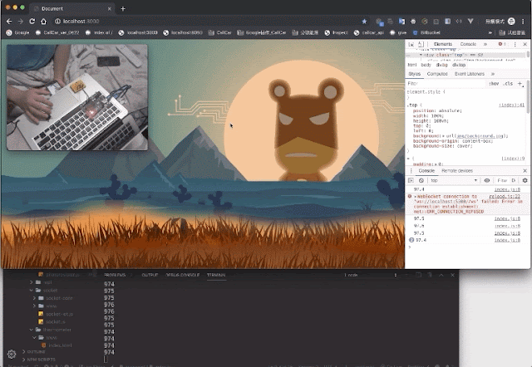The width and height of the screenshot is (532, 367).
Task: Select the body breadcrumb in DevTools
Action: coord(426,65)
